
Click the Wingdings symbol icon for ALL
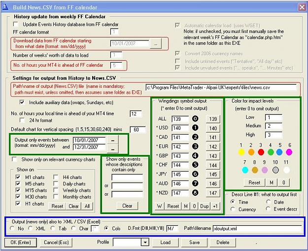pos(195,118)
